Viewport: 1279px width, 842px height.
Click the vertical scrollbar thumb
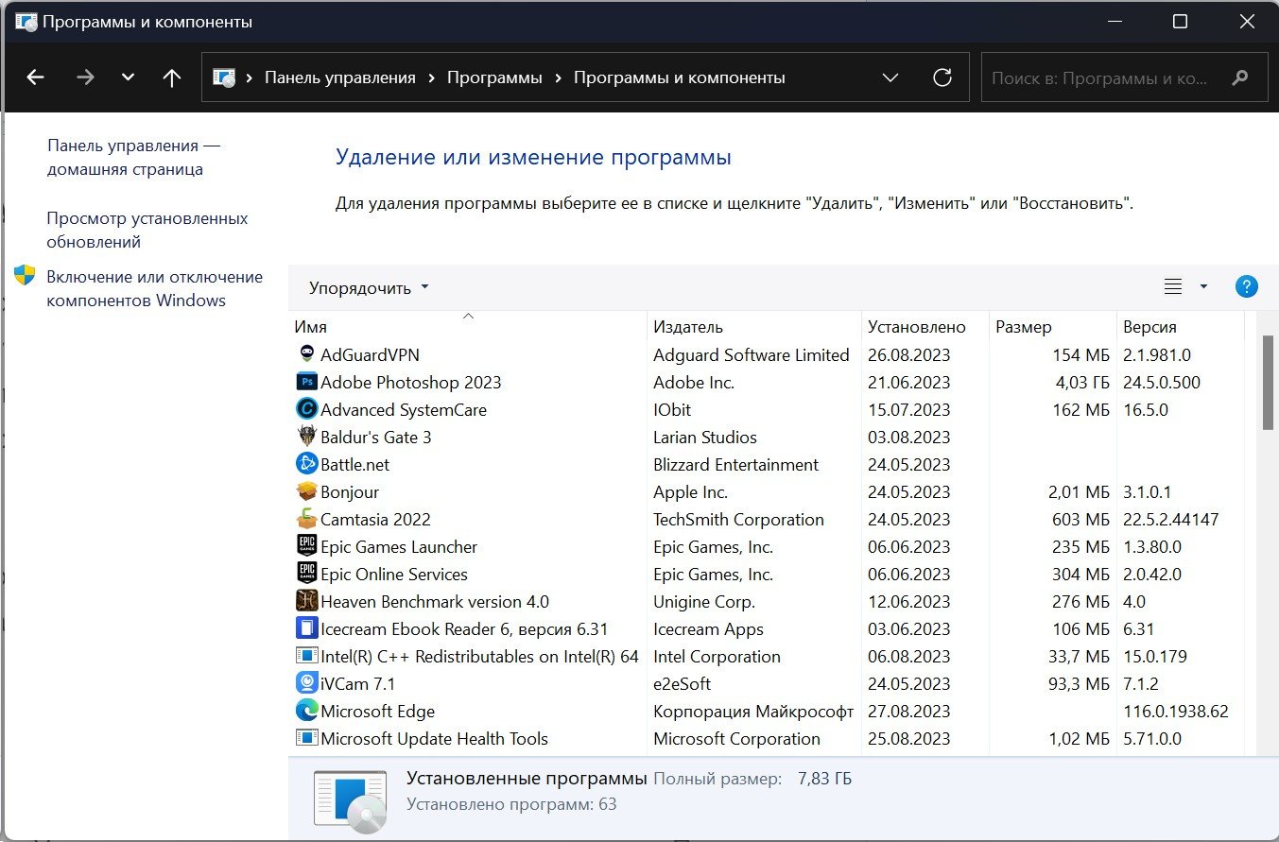[1268, 383]
